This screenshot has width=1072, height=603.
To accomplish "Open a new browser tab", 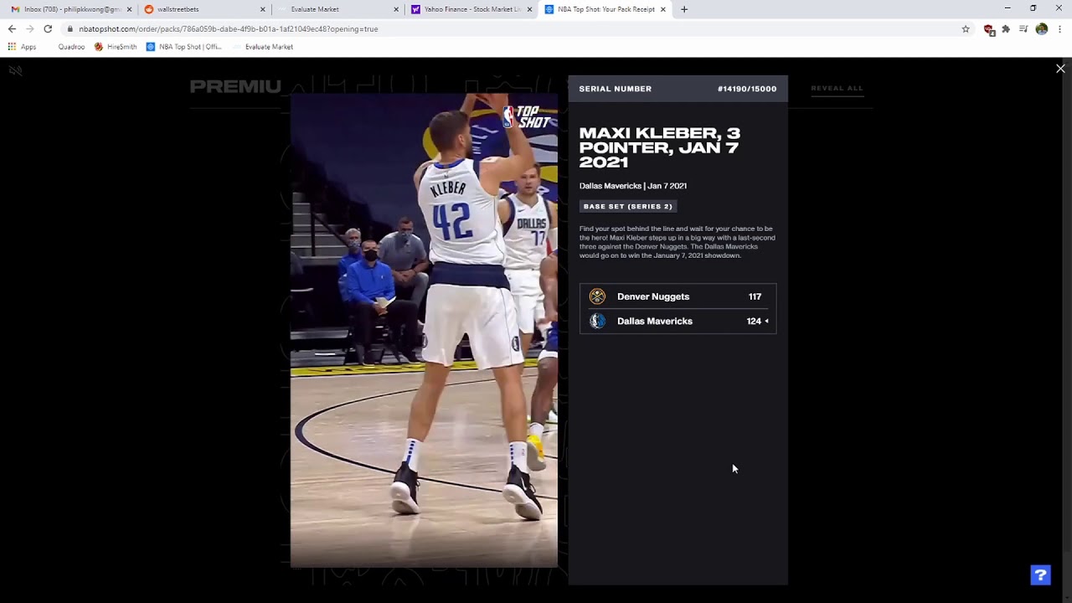I will click(684, 9).
